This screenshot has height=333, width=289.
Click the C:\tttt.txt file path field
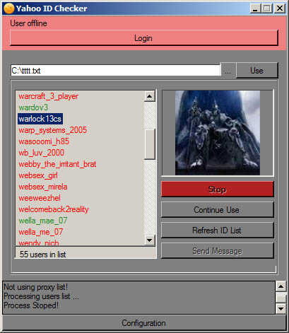[116, 71]
